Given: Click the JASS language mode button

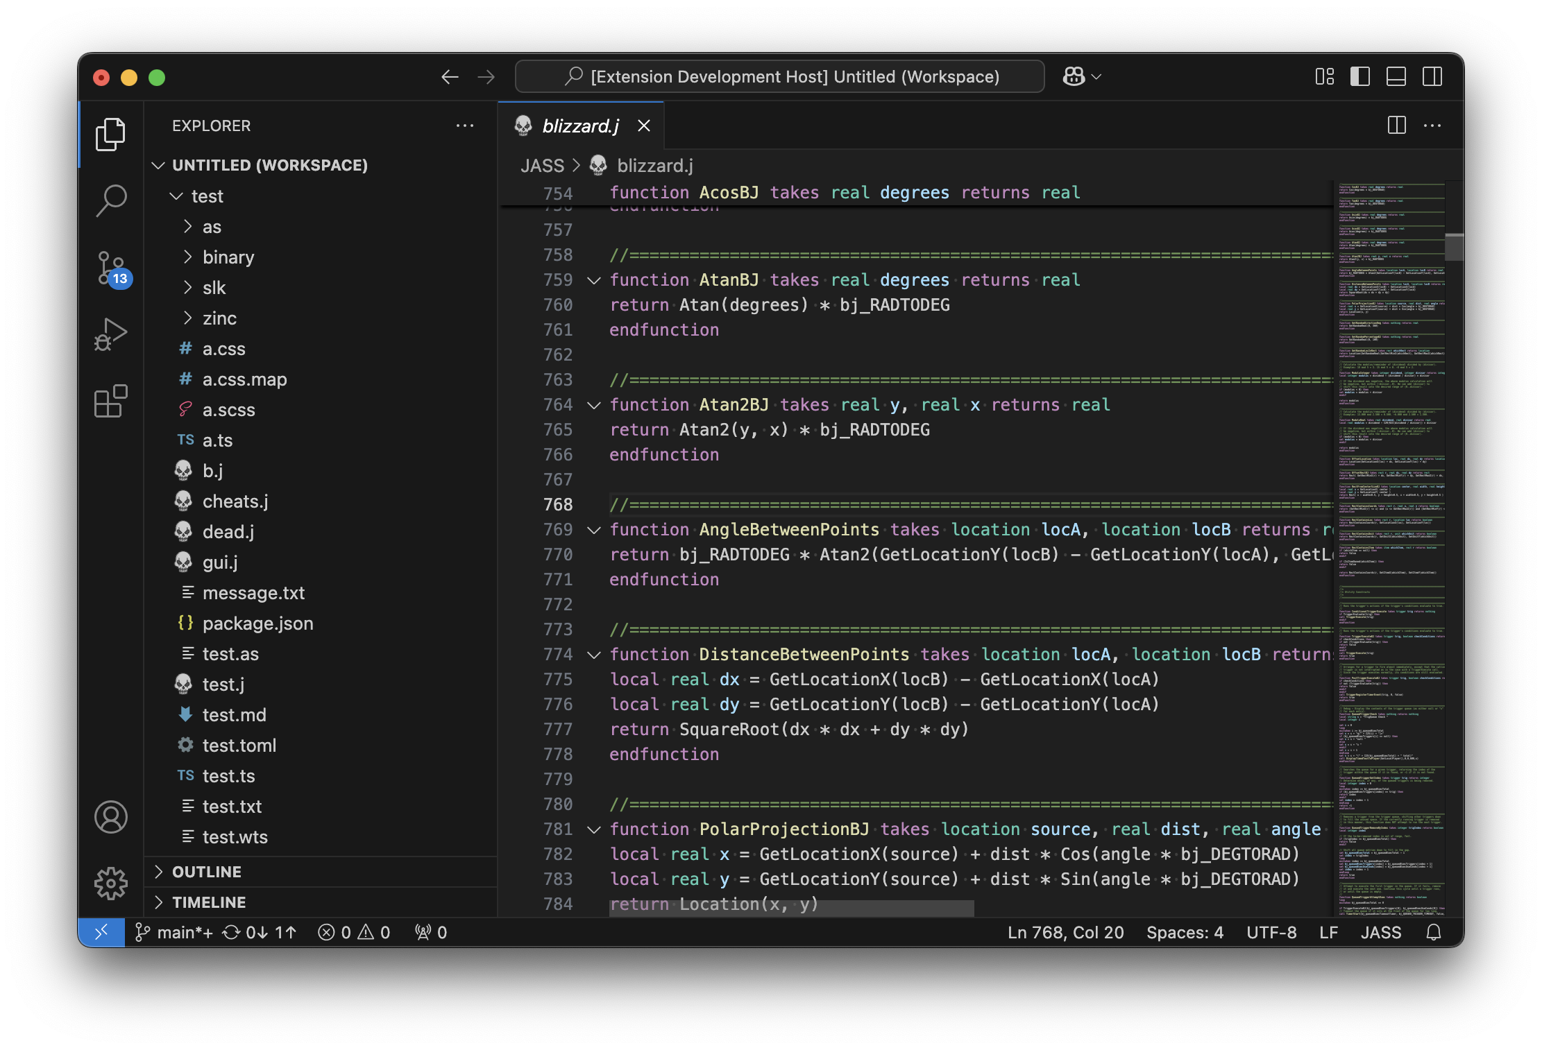Looking at the screenshot, I should tap(1380, 932).
